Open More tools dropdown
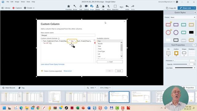Image resolution: width=197 pixels, height=111 pixels. 121,7
